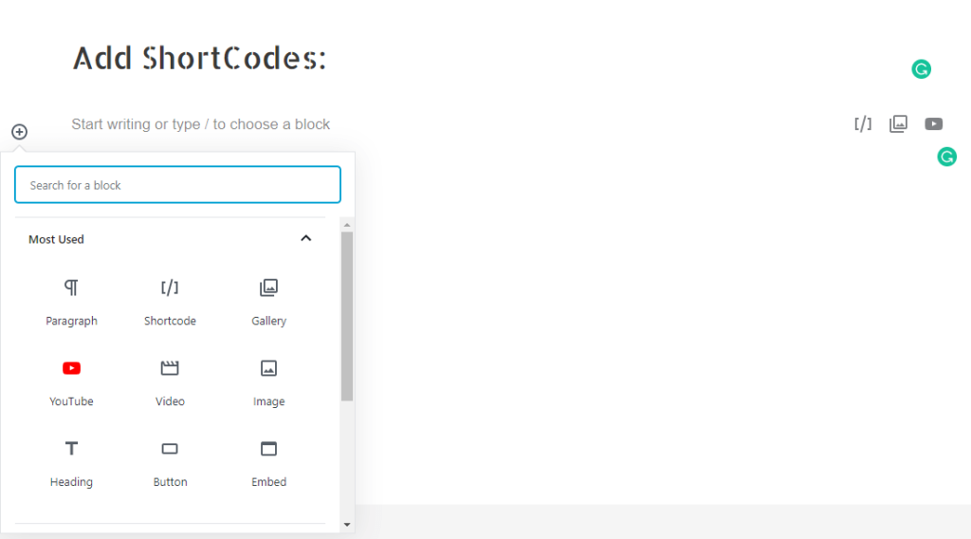This screenshot has height=539, width=971.
Task: Click the scrollbar down arrow in inserter
Action: (x=347, y=525)
